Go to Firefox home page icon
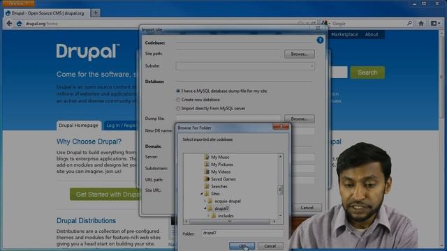The height and width of the screenshot is (251, 447). 421,24
